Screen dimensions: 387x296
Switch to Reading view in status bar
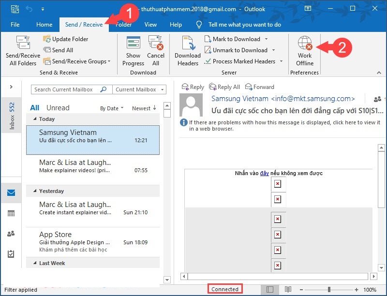pyautogui.click(x=288, y=289)
